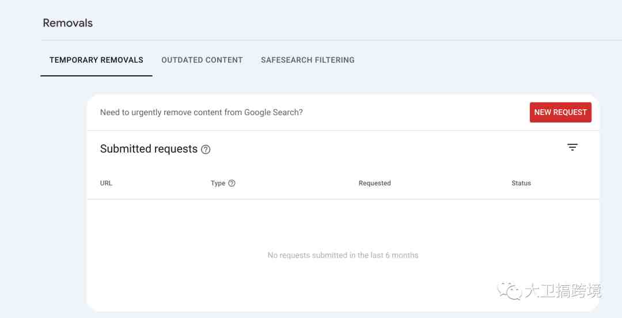The image size is (622, 318).
Task: Click the Status column header
Action: click(x=521, y=183)
